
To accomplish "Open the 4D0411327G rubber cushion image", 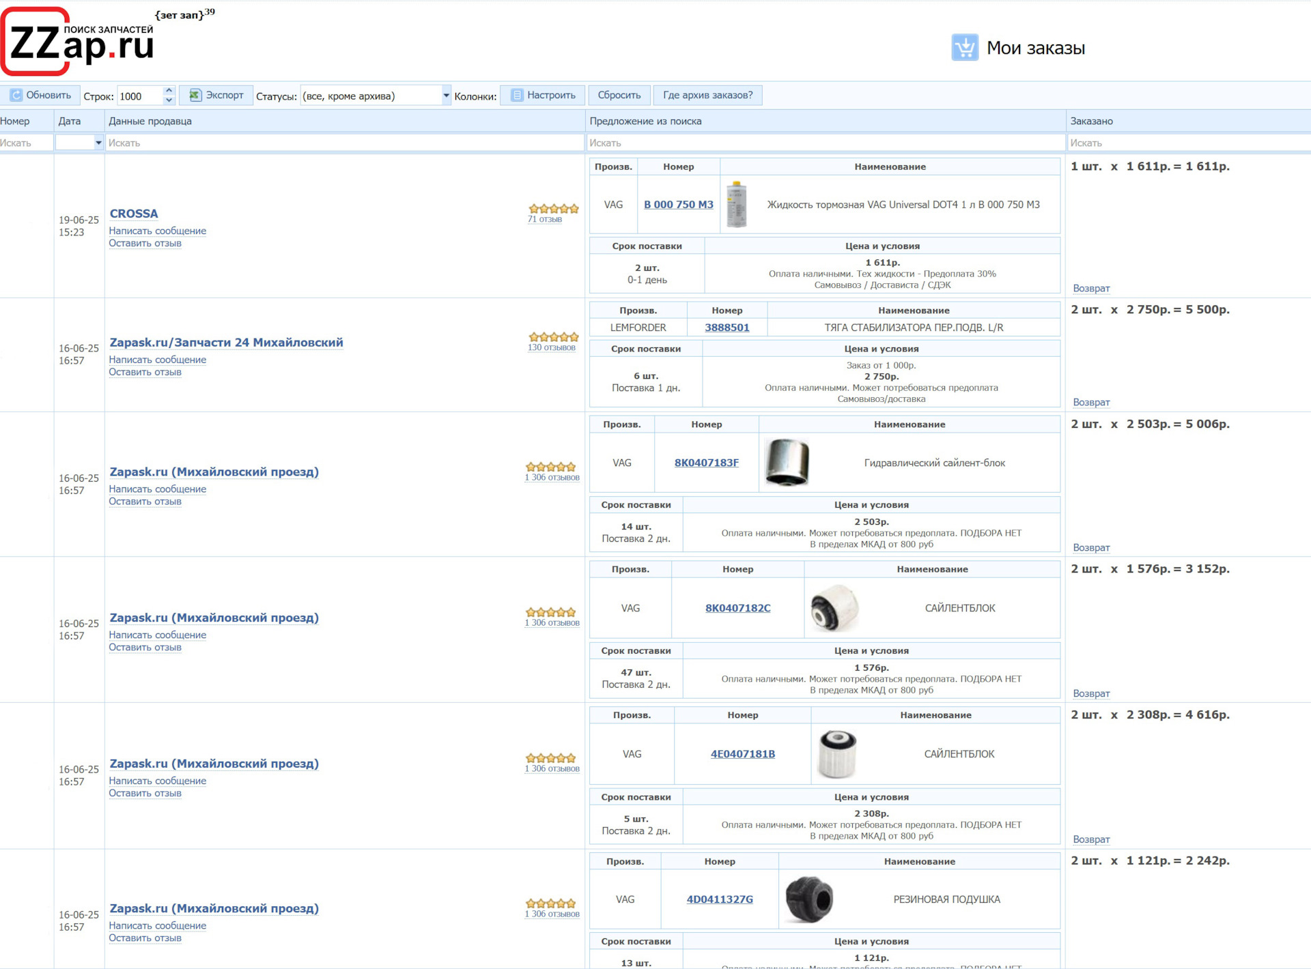I will (809, 899).
